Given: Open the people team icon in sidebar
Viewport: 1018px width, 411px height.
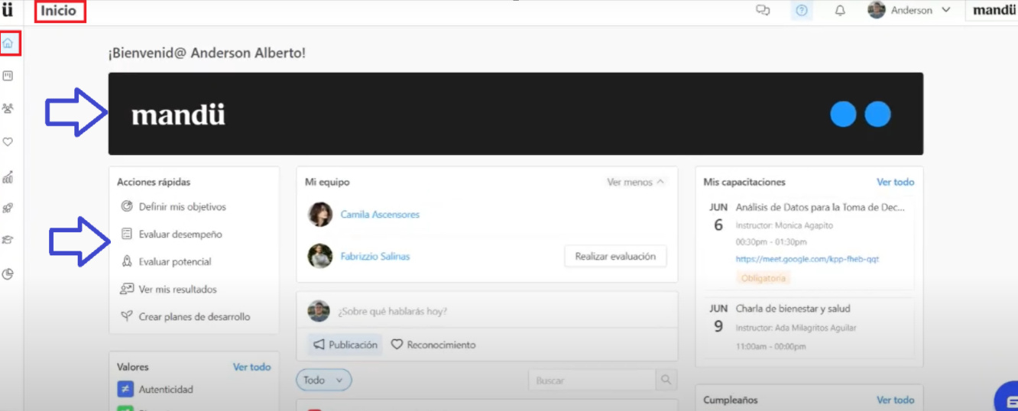Looking at the screenshot, I should (8, 108).
